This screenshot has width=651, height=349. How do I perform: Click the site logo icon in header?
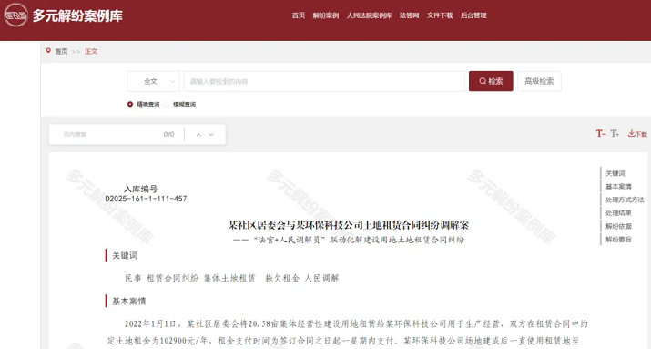[x=15, y=15]
